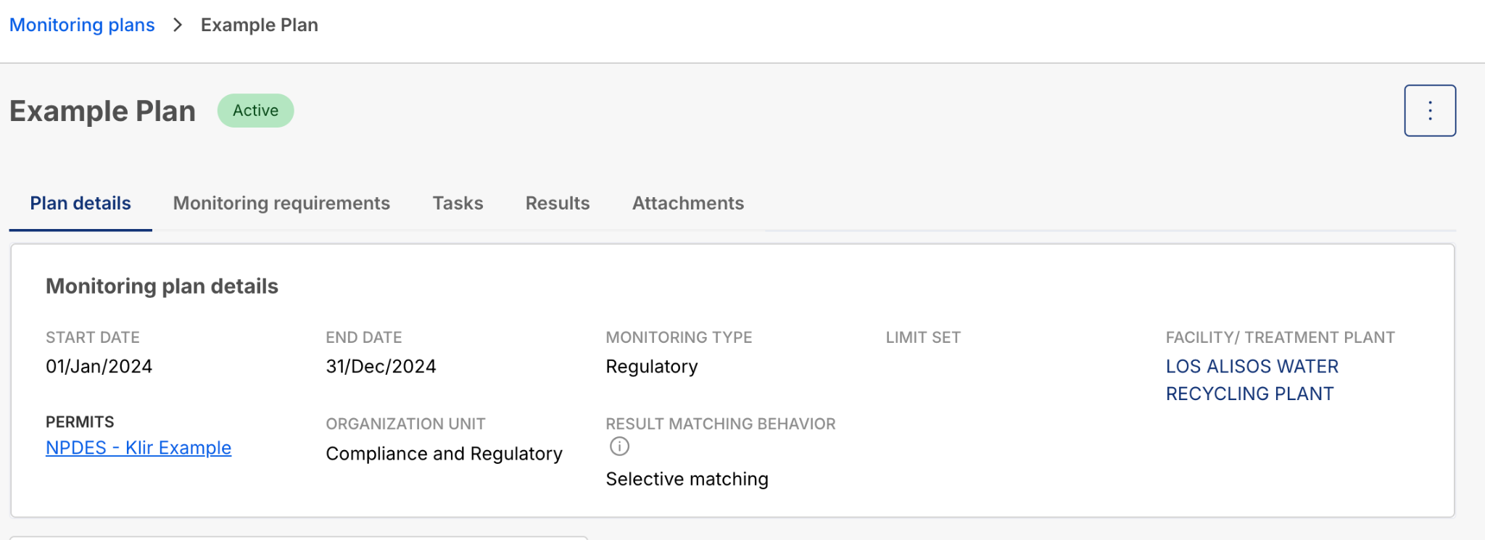1485x540 pixels.
Task: Click the start date 01/Jan/2024 value
Action: [x=99, y=367]
